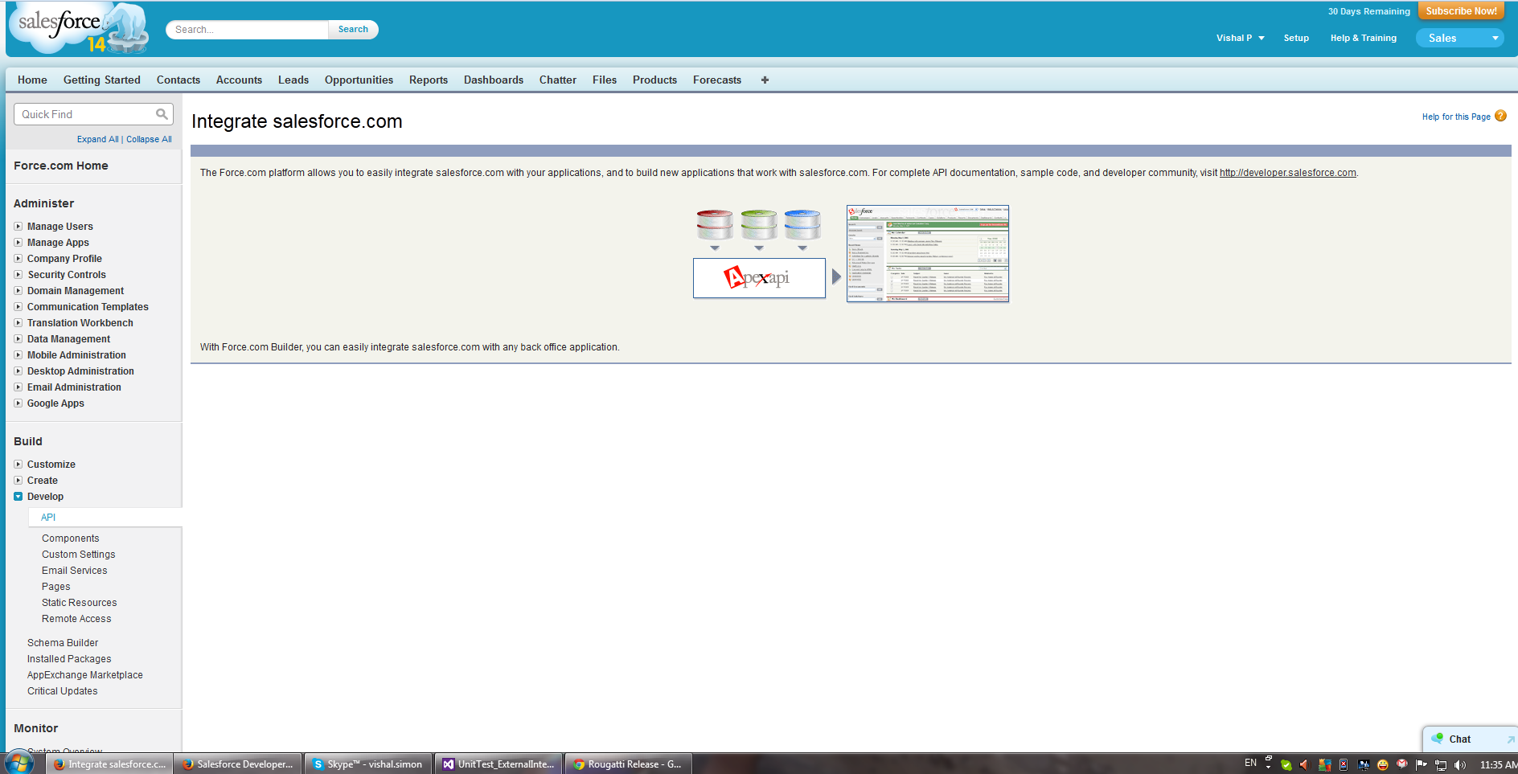Open the Action Center flag tray icon

(1422, 764)
